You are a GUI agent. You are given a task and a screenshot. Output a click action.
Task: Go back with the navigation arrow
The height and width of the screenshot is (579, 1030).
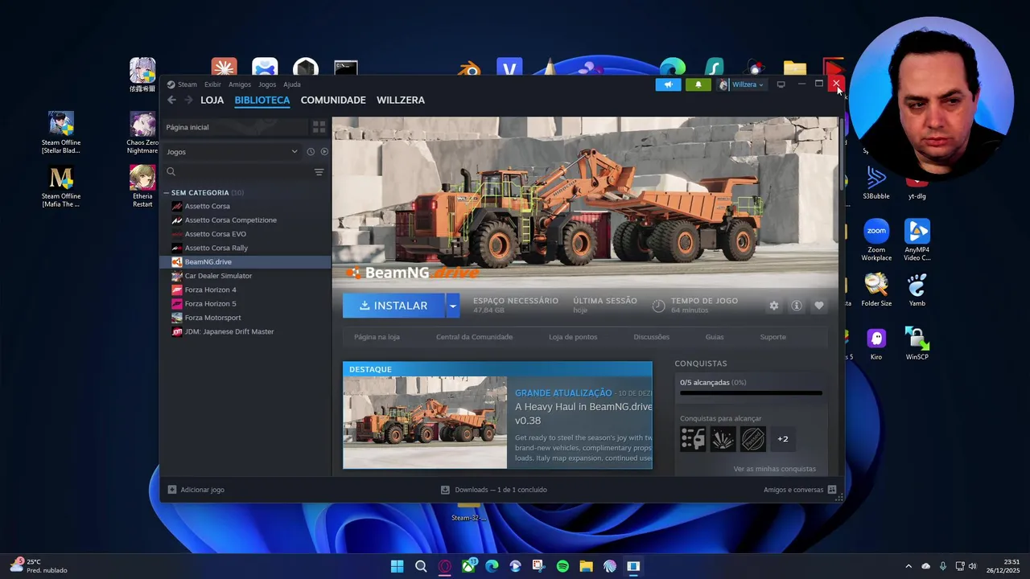click(x=171, y=100)
